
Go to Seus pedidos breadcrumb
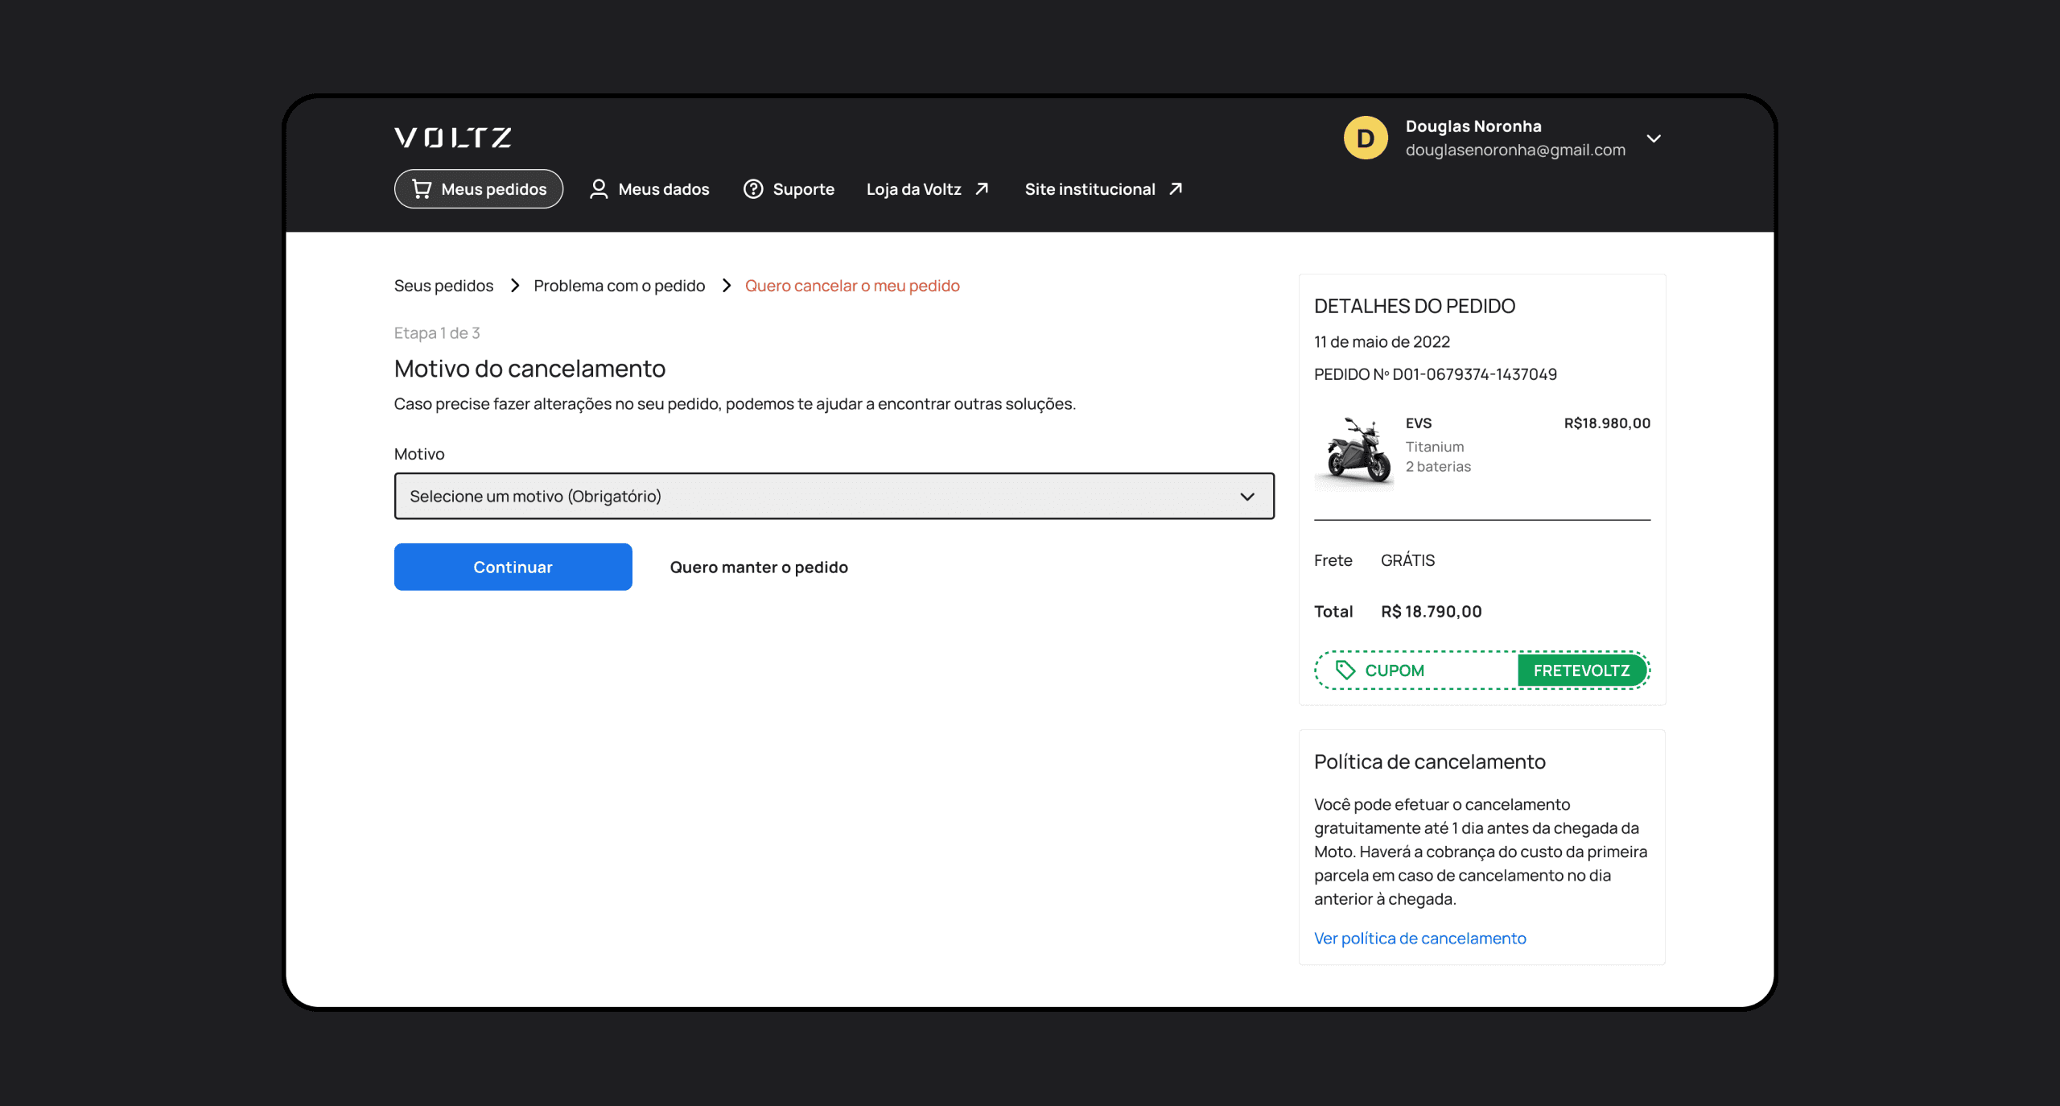443,286
